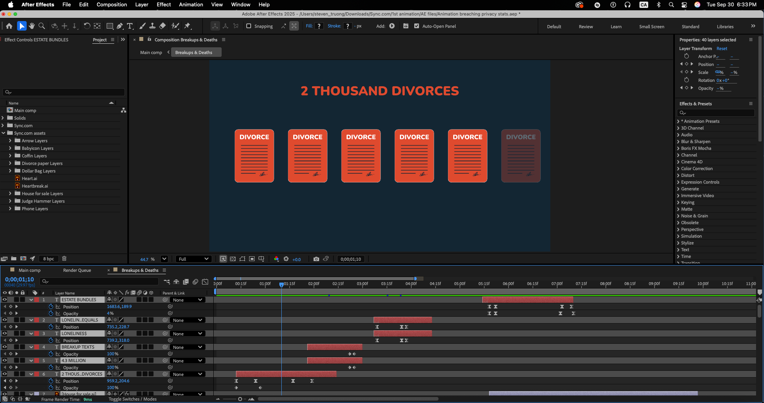Collapse the Sync.com assets folder
Image resolution: width=764 pixels, height=403 pixels.
pos(3,133)
